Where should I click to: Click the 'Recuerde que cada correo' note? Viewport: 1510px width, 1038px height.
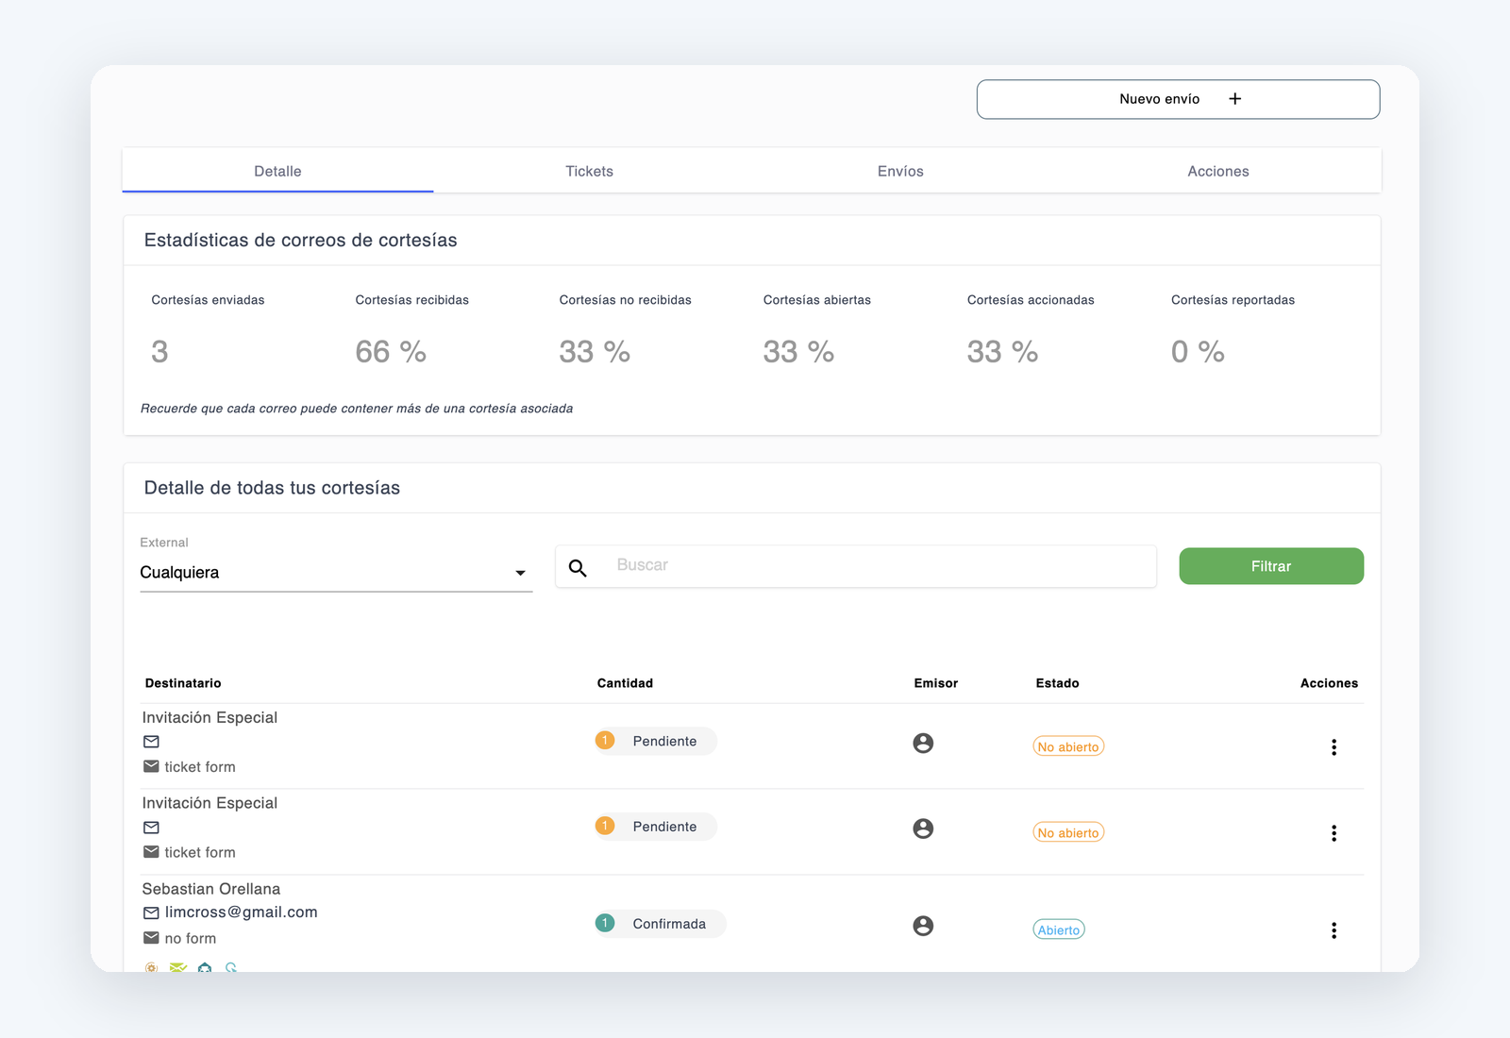tap(357, 409)
